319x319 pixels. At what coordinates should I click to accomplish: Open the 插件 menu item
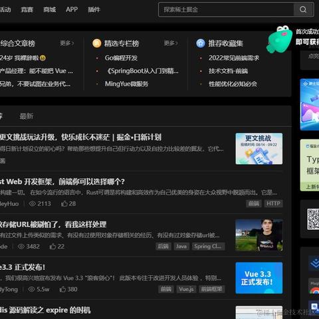[x=94, y=9]
